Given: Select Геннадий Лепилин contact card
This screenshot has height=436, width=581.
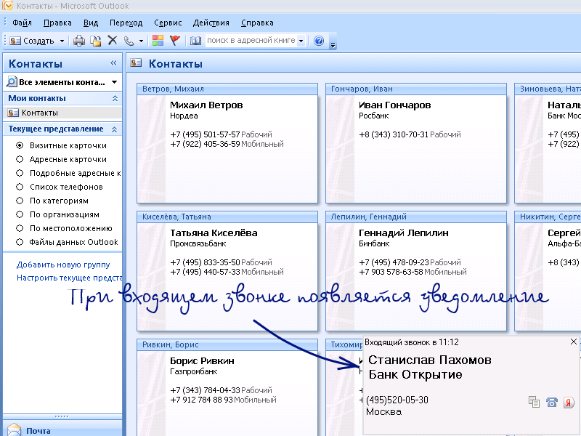Looking at the screenshot, I should pos(416,271).
